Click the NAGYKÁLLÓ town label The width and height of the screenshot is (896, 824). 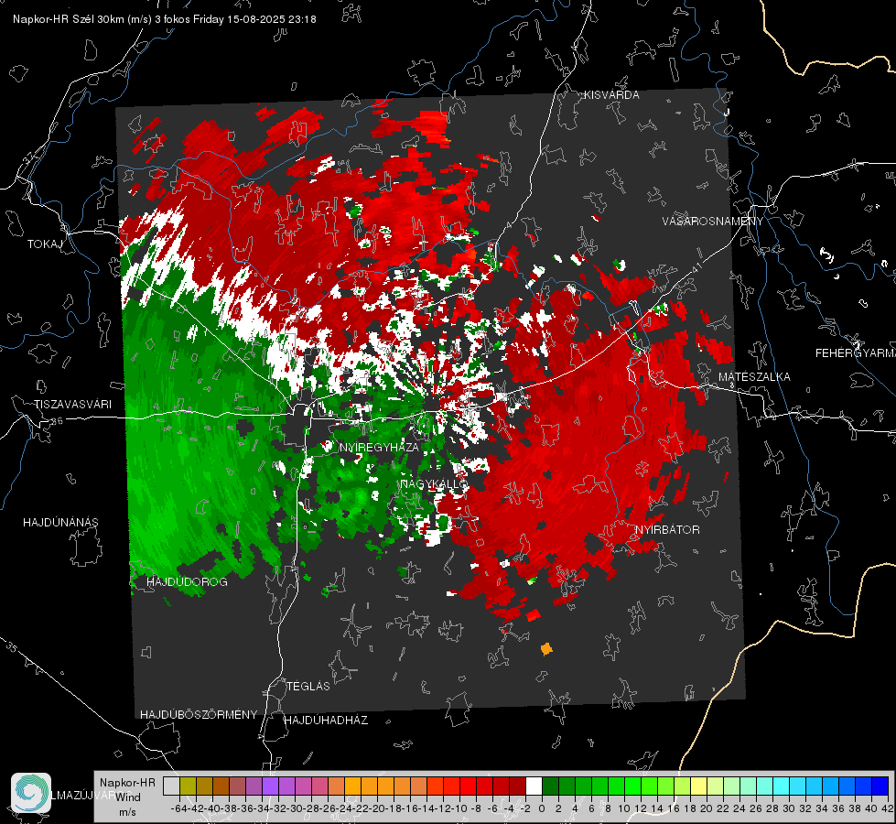[x=434, y=484]
